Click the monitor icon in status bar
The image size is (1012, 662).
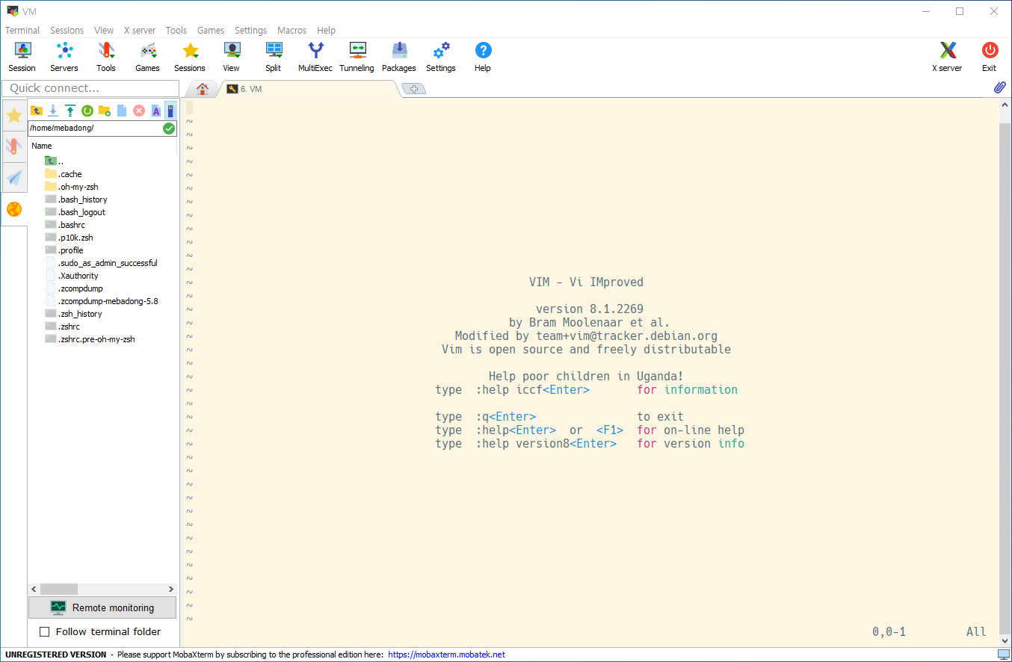tap(1003, 655)
